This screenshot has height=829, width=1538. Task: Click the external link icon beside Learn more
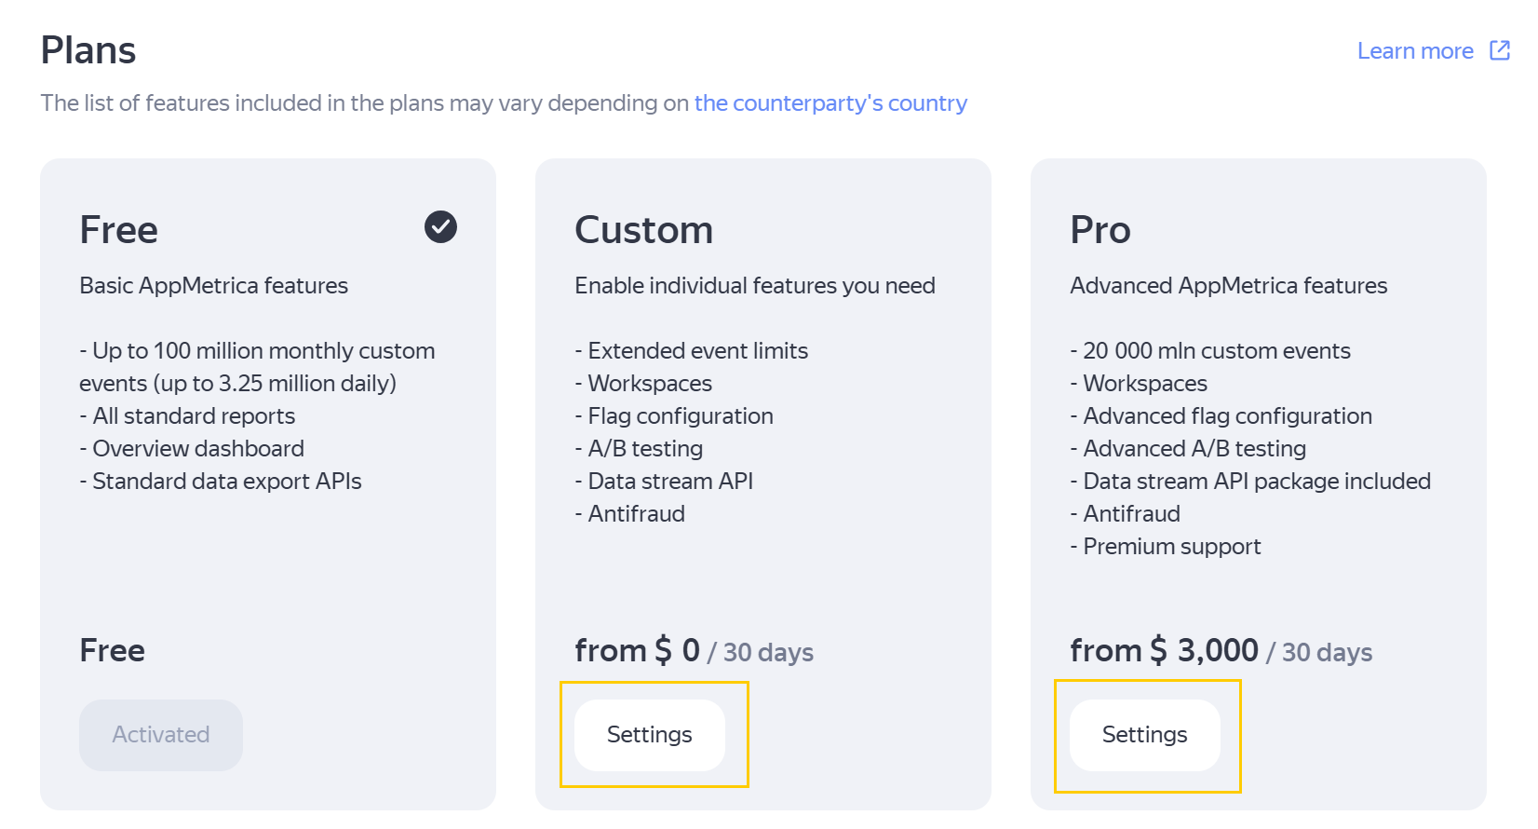click(1499, 50)
